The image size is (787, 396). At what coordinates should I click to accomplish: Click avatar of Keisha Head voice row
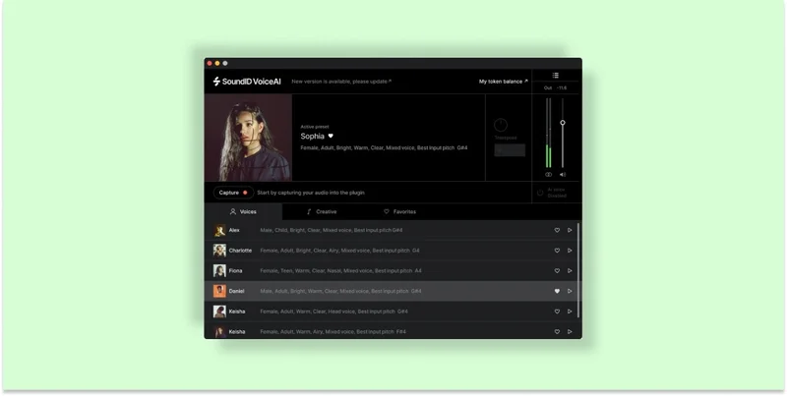[219, 311]
